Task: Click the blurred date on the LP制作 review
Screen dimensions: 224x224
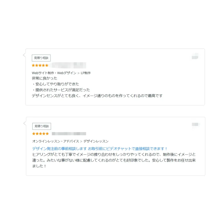Action: point(195,56)
